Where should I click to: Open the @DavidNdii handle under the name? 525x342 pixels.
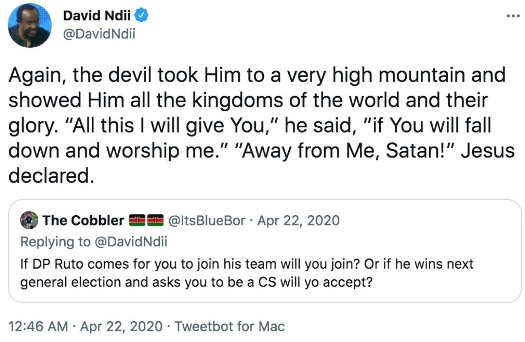click(x=99, y=34)
